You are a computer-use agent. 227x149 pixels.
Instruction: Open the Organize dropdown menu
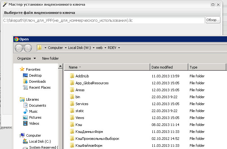26,58
